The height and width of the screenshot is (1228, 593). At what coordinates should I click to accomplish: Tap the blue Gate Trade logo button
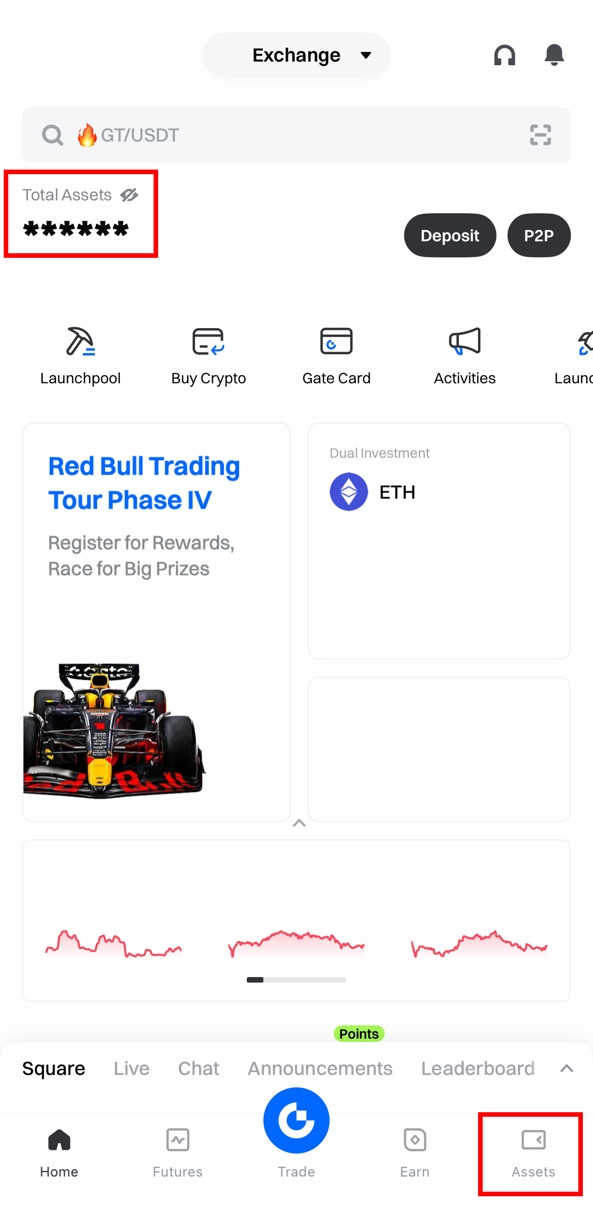(x=296, y=1120)
